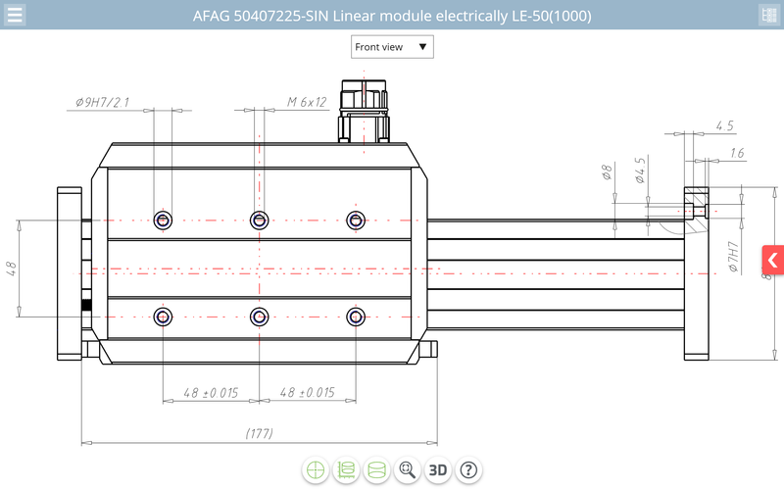Toggle the dimensions display button
The height and width of the screenshot is (490, 784).
coord(346,470)
